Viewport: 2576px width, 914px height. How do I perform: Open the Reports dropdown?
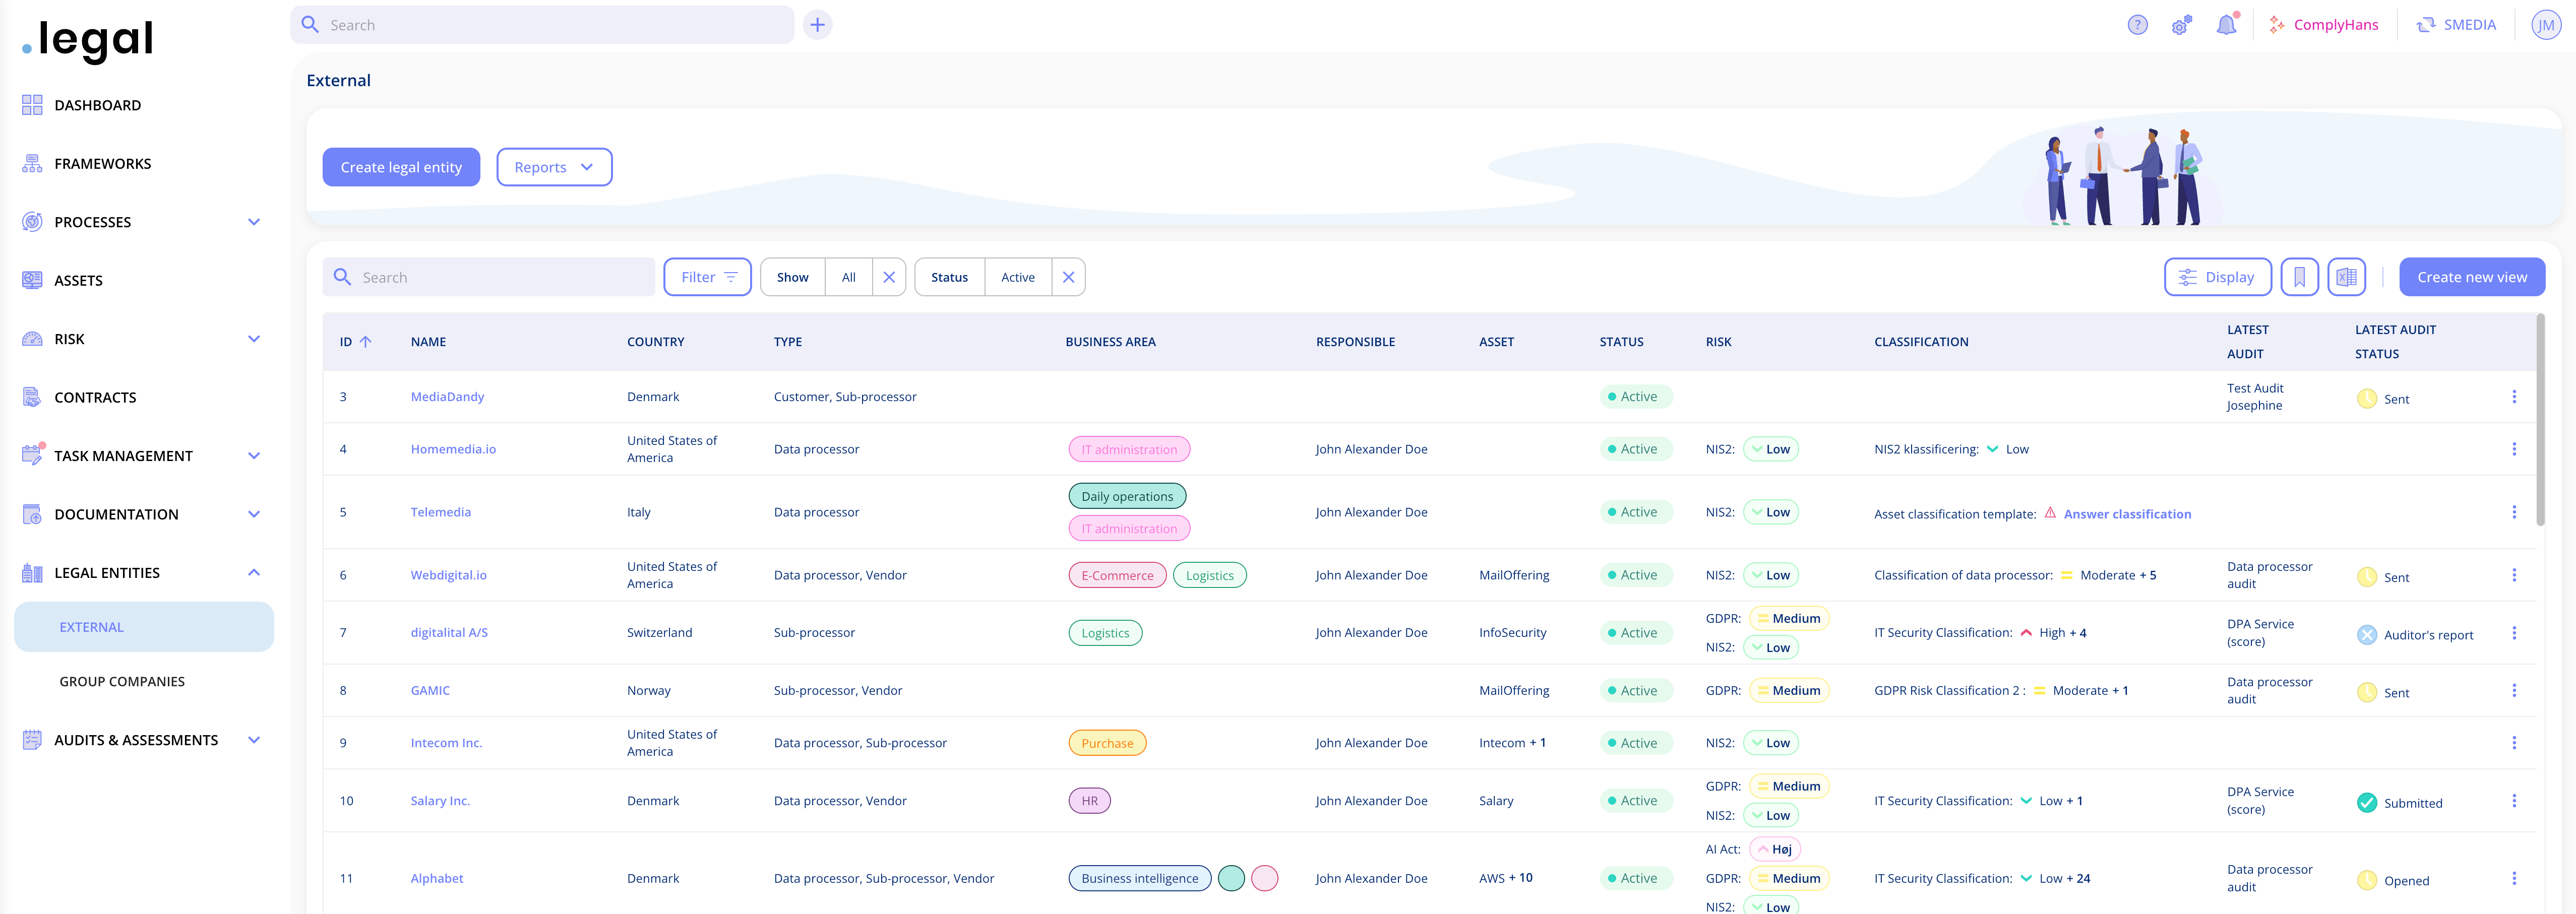554,167
